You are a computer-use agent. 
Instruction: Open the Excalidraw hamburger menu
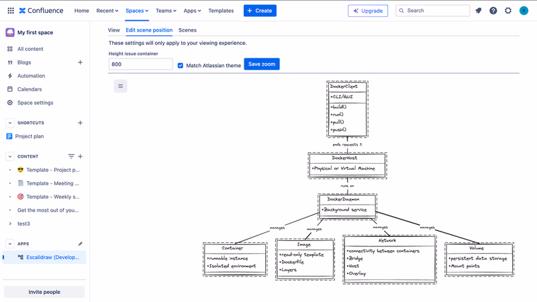(x=121, y=86)
